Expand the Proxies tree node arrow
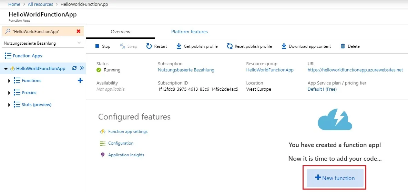Image resolution: width=408 pixels, height=192 pixels. (x=9, y=93)
